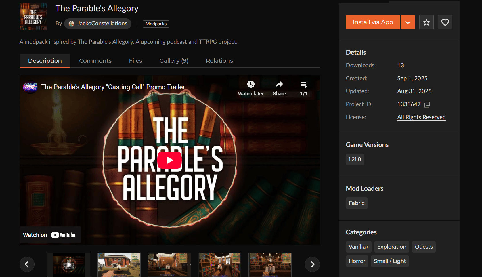The height and width of the screenshot is (277, 482).
Task: Click the Watch later clock icon
Action: [x=251, y=84]
